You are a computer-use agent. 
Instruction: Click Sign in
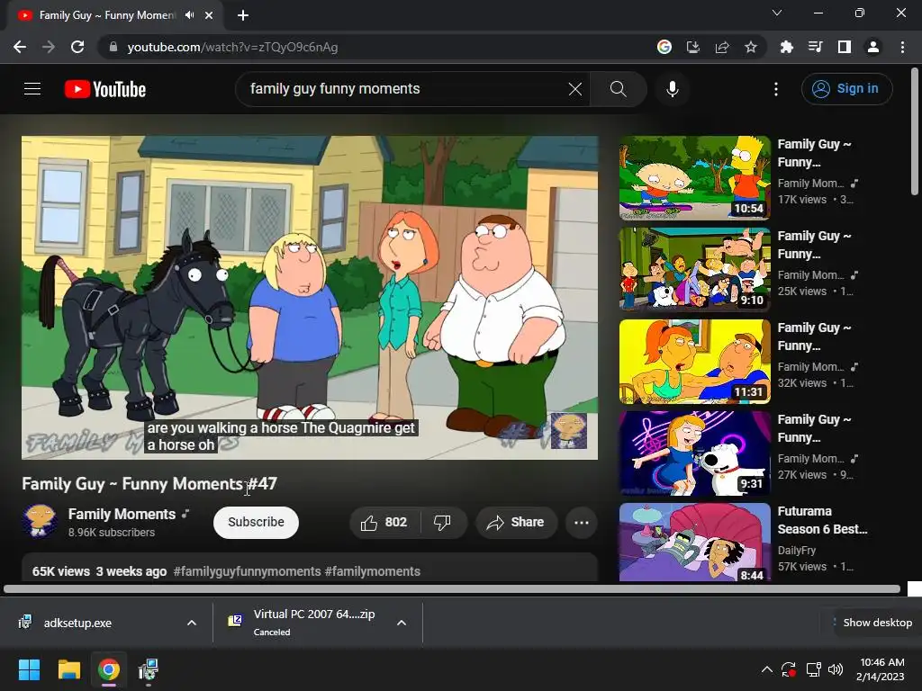point(846,89)
